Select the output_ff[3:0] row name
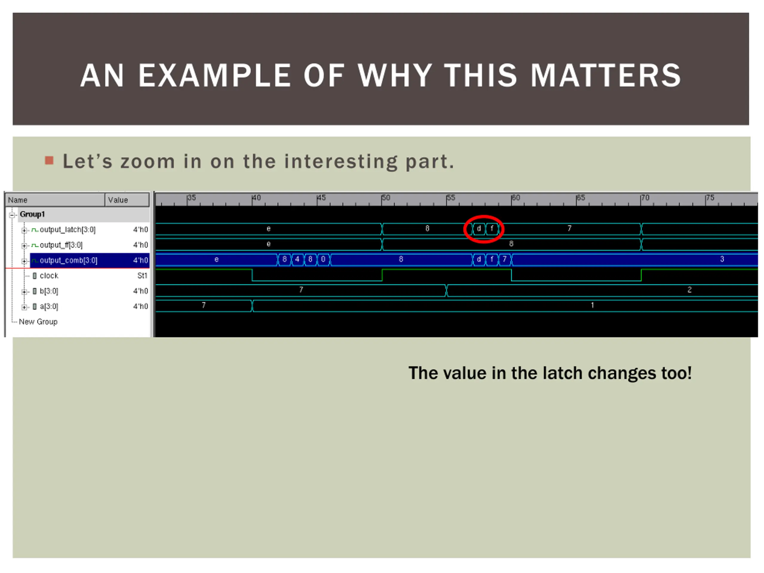The width and height of the screenshot is (764, 573). (61, 245)
